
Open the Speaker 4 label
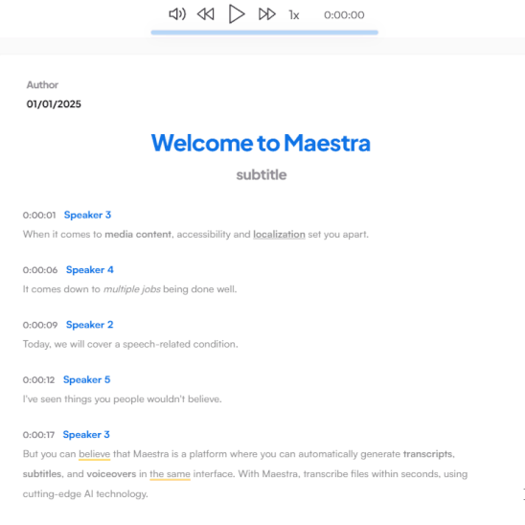tap(90, 270)
